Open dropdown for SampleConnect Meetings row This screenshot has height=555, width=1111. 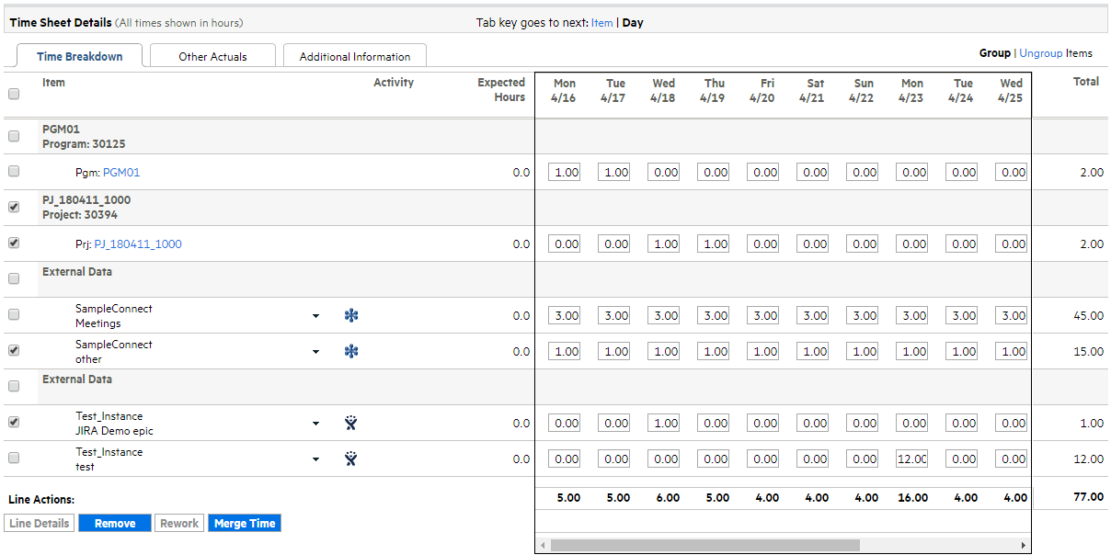coord(315,316)
